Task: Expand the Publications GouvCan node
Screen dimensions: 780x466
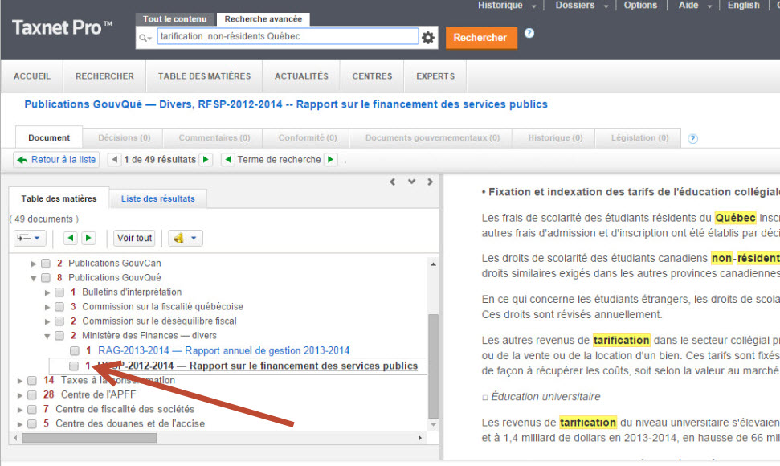Action: [x=33, y=264]
